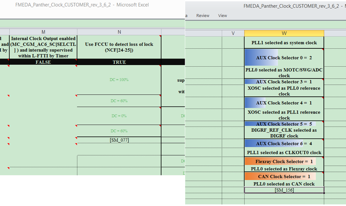Select the [SM_156] cell

coord(284,190)
